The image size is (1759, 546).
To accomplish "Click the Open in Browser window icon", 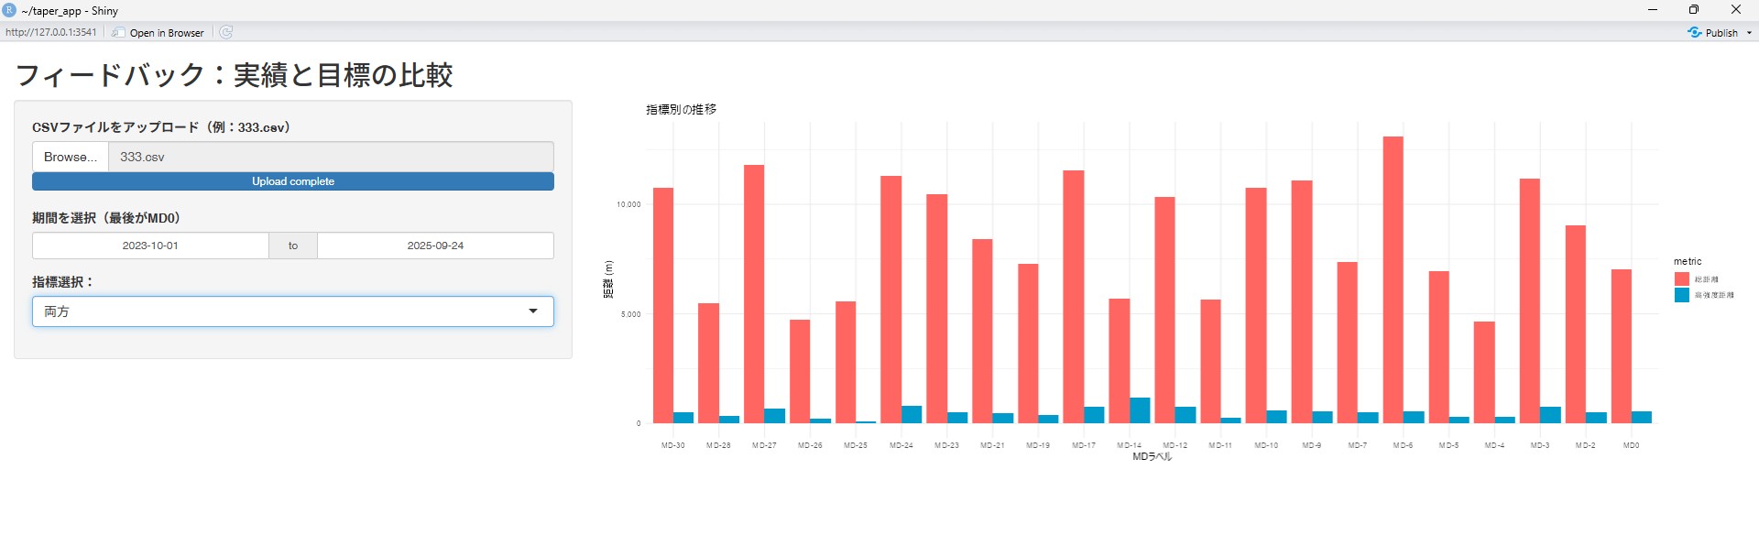I will (x=119, y=32).
